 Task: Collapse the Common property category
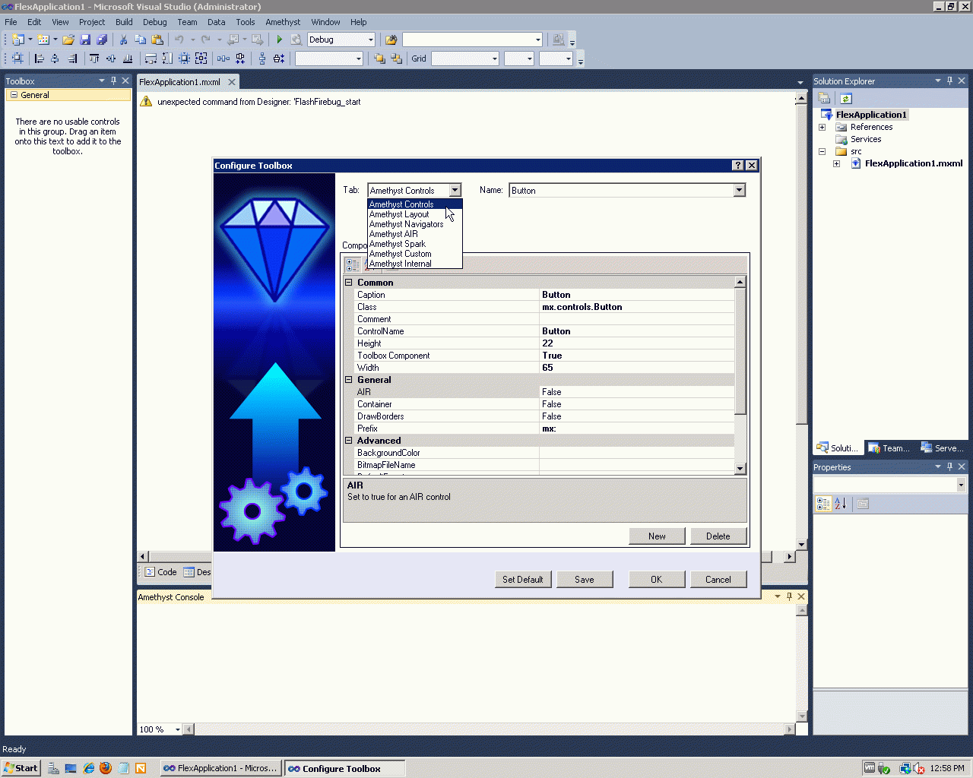pos(349,282)
